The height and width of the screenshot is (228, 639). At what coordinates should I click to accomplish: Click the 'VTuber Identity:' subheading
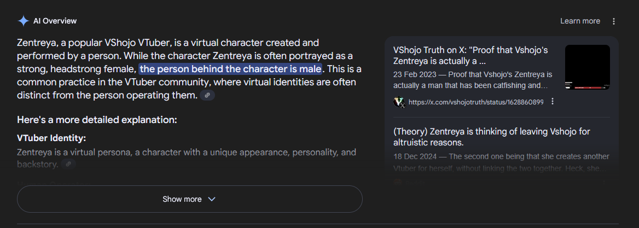tap(51, 138)
